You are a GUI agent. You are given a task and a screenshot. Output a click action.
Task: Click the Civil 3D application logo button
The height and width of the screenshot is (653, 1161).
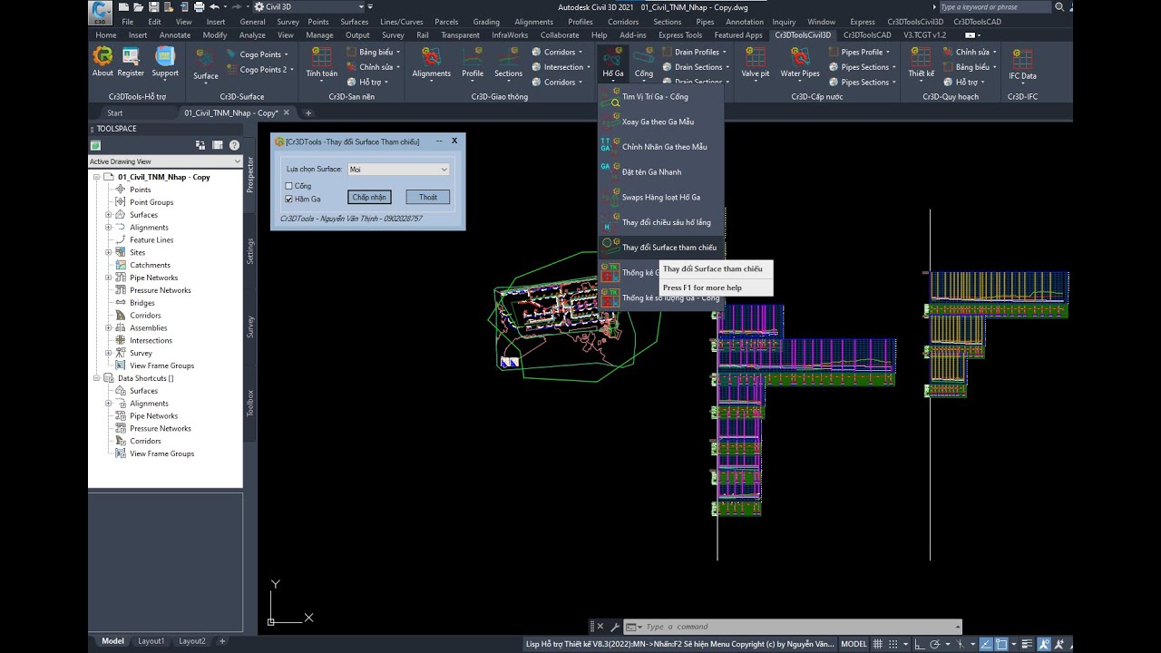coord(101,12)
